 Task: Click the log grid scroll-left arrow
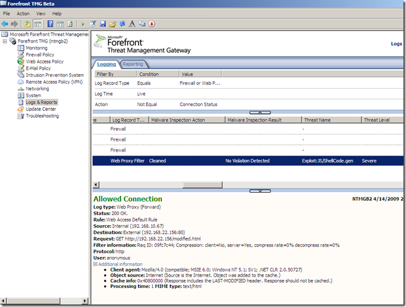point(96,185)
